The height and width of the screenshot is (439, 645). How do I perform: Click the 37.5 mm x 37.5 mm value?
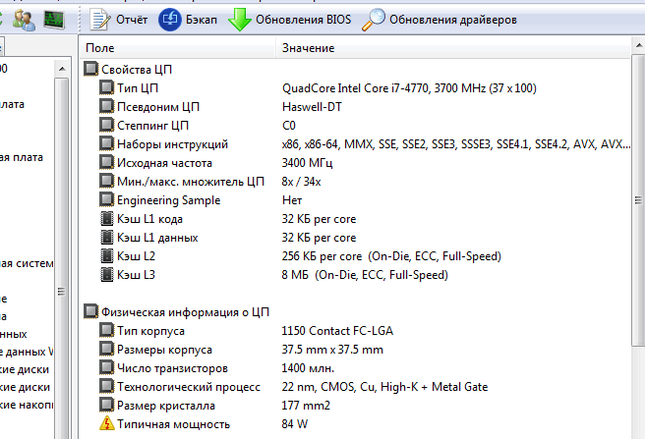(332, 350)
